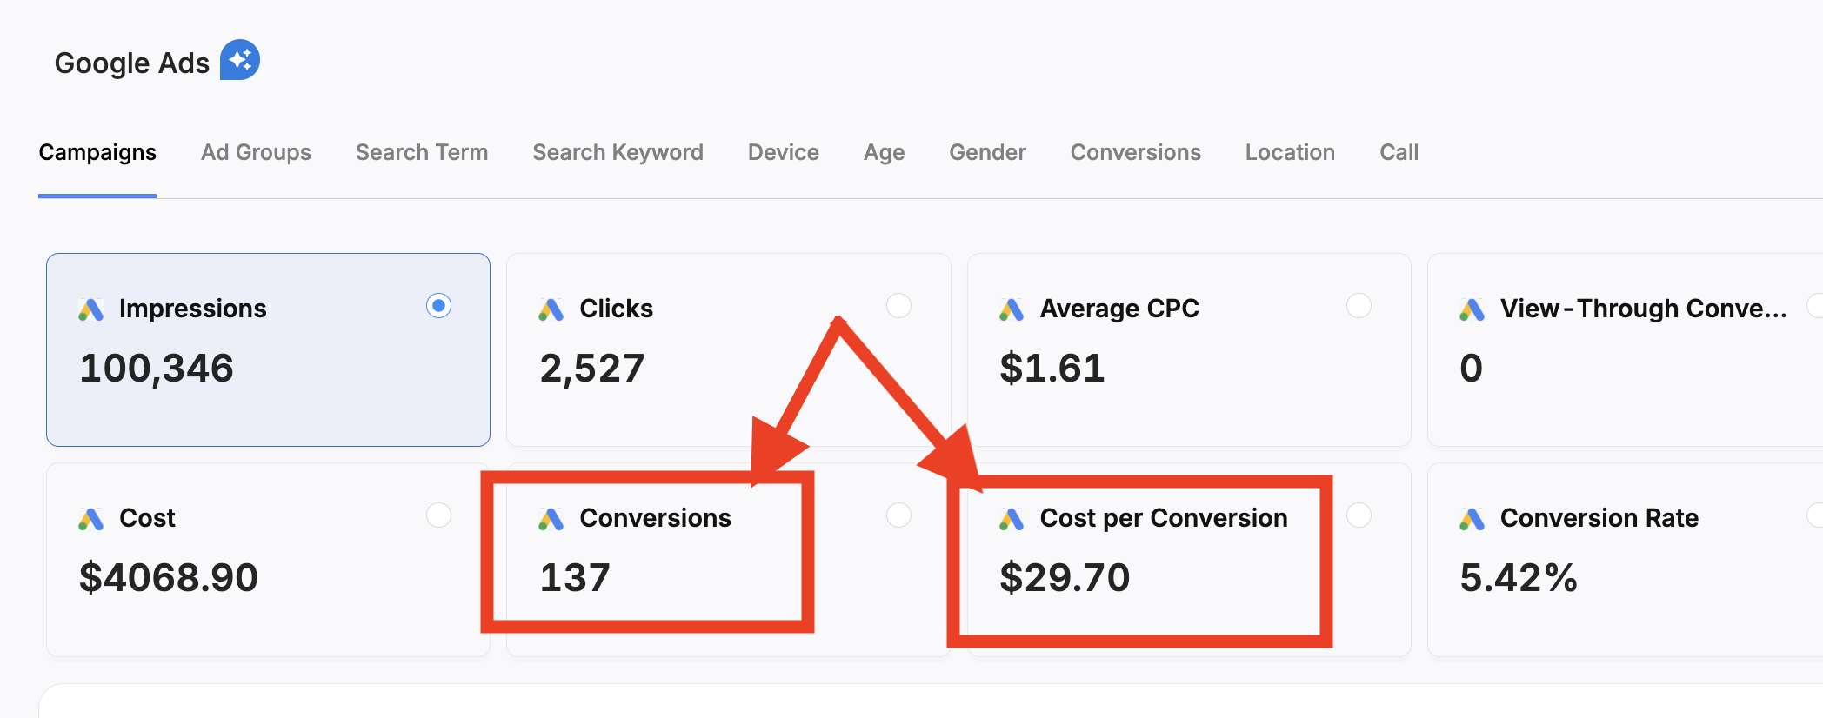Click the Google Ads logo on Conversions card
The width and height of the screenshot is (1823, 718).
pyautogui.click(x=551, y=519)
